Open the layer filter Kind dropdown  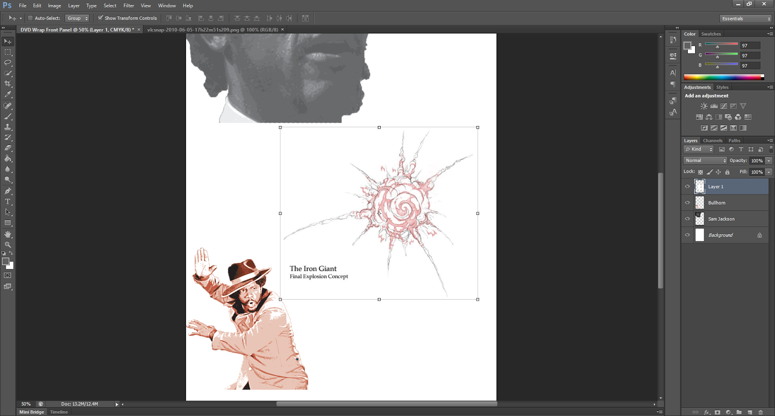click(x=698, y=149)
